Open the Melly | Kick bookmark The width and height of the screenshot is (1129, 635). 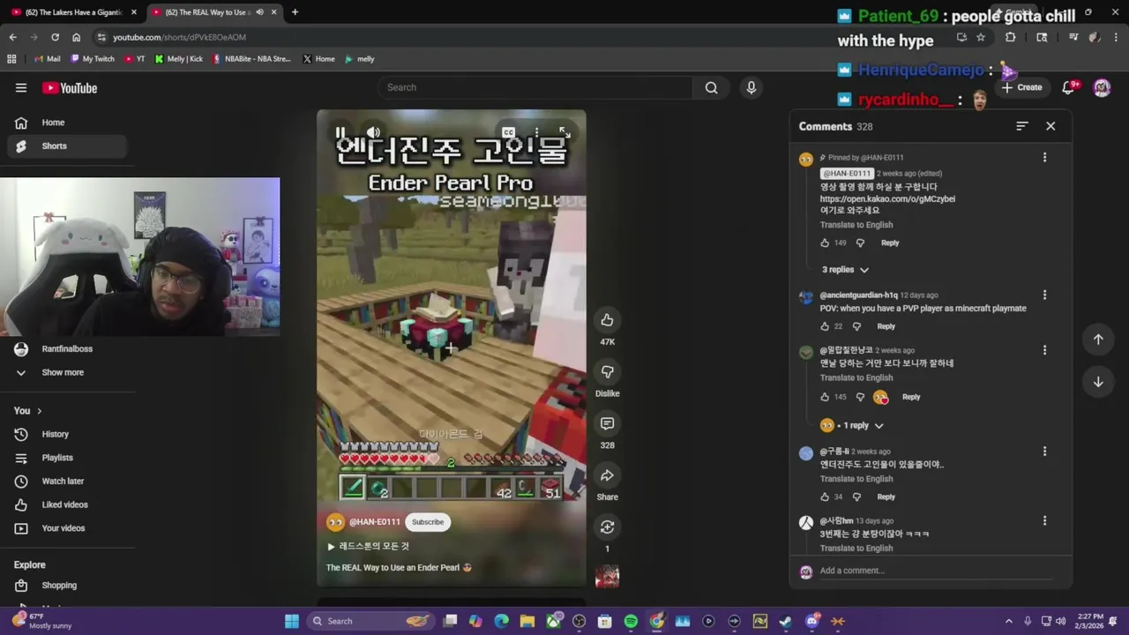(179, 59)
